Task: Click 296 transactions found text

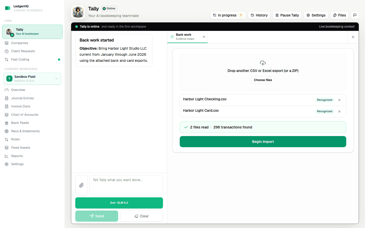Action: tap(233, 127)
